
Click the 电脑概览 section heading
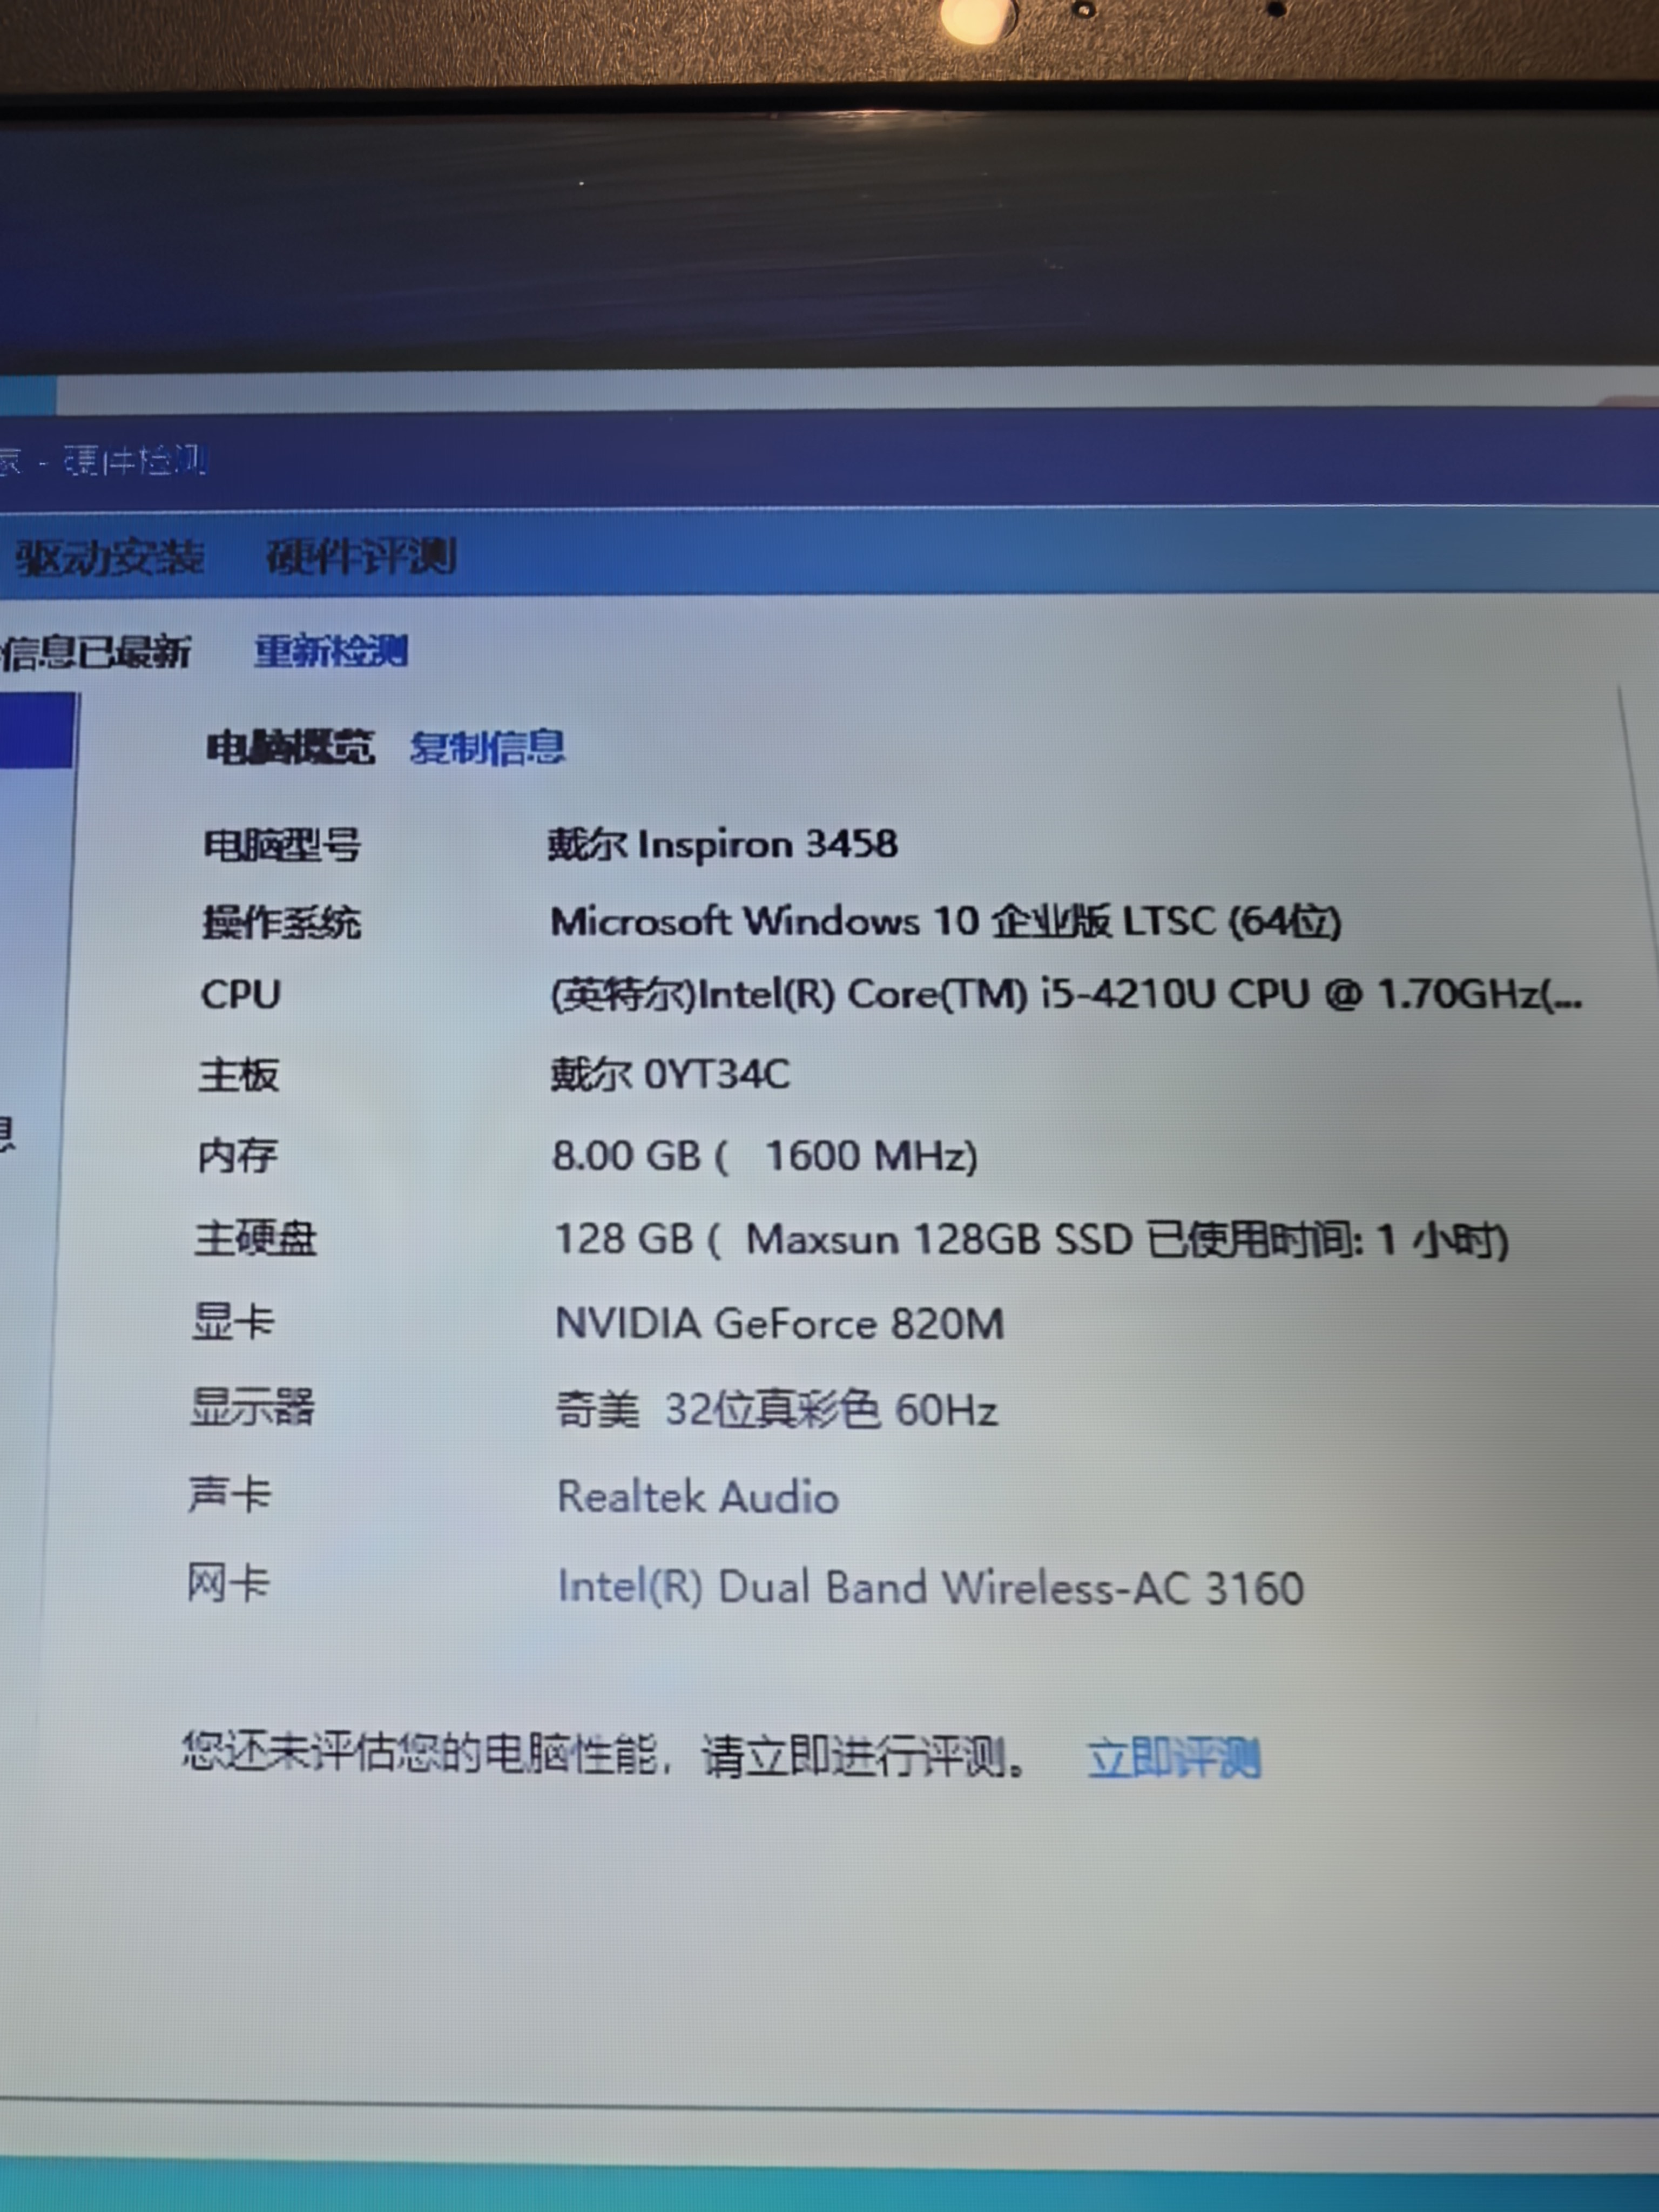(x=290, y=747)
